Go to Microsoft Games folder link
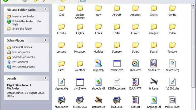Viewport: 196px width, 110px height. (x=22, y=47)
